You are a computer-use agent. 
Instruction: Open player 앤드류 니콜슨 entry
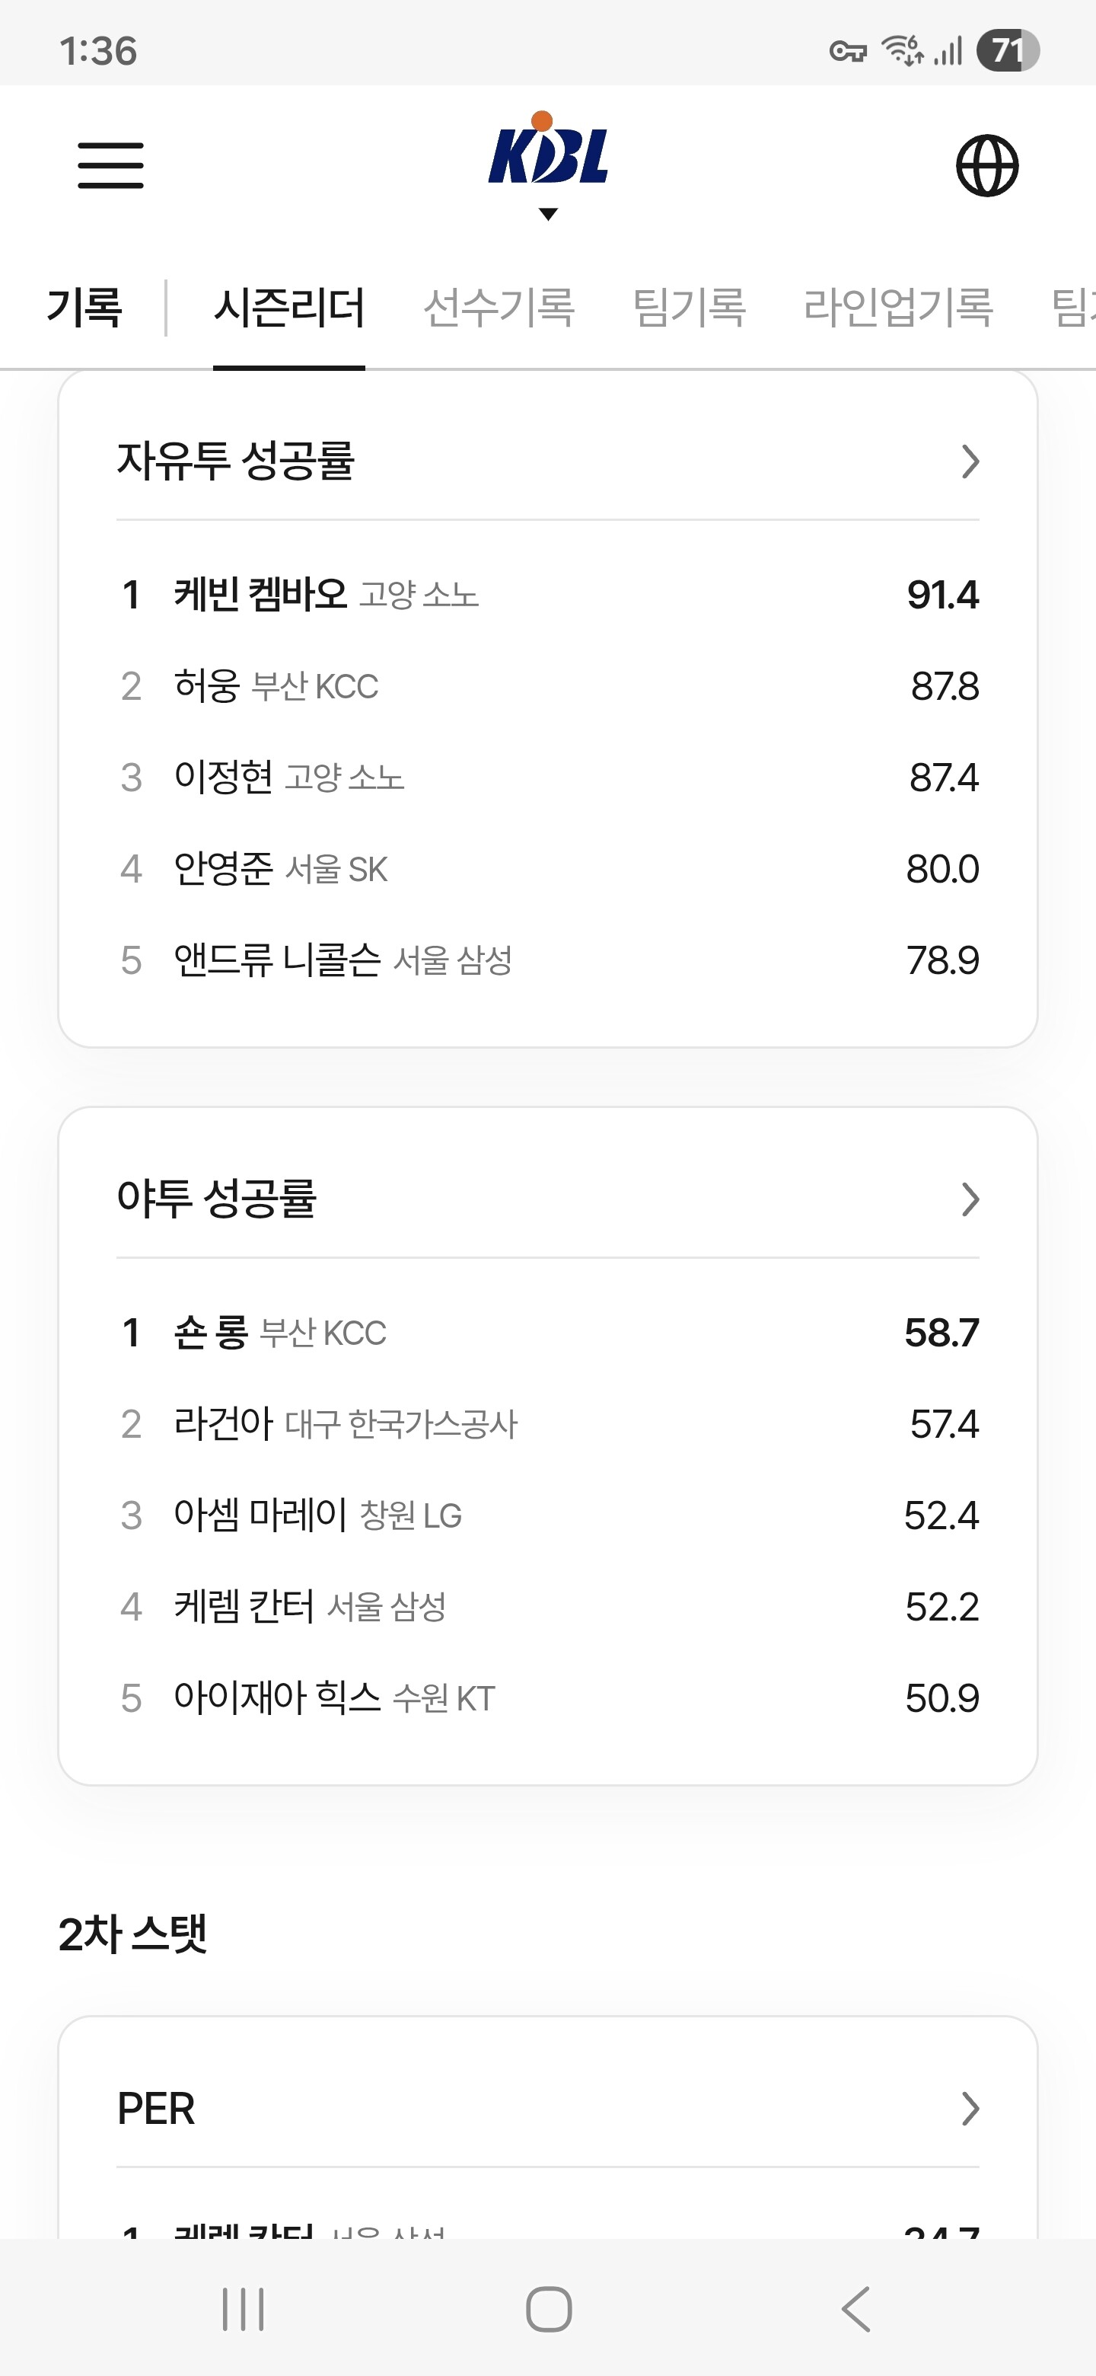(x=547, y=960)
